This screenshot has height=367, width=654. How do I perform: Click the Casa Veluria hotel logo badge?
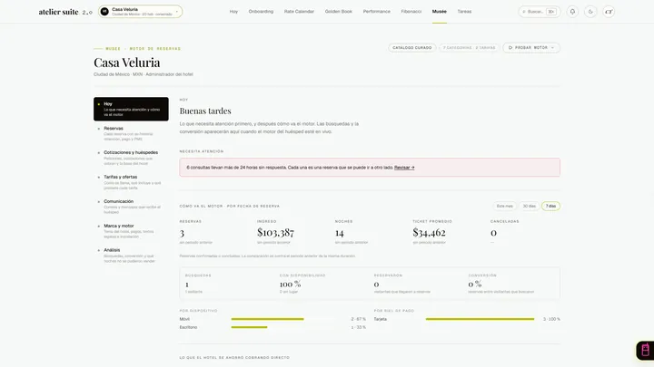click(104, 12)
